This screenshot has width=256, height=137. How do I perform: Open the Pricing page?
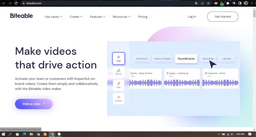click(143, 17)
